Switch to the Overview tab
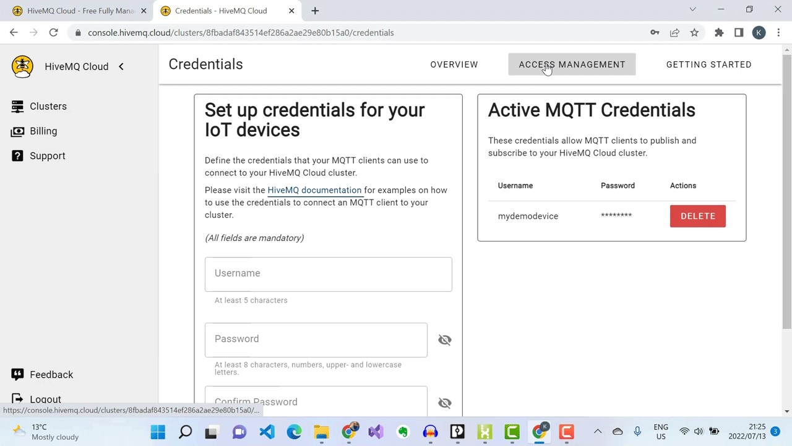Screen dimensions: 792x446 (x=454, y=64)
